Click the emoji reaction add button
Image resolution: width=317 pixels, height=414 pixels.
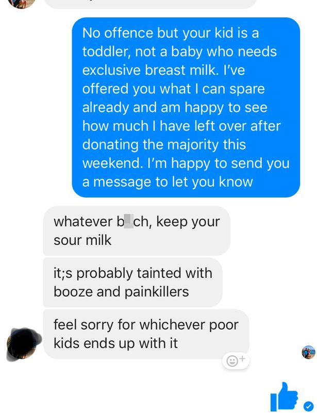pos(236,360)
